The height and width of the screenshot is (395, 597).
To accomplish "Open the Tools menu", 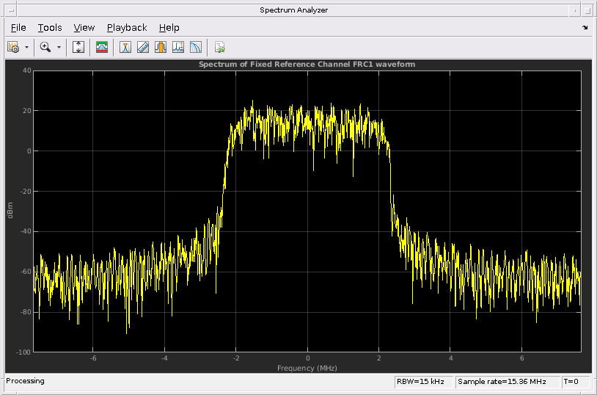I will (x=50, y=28).
